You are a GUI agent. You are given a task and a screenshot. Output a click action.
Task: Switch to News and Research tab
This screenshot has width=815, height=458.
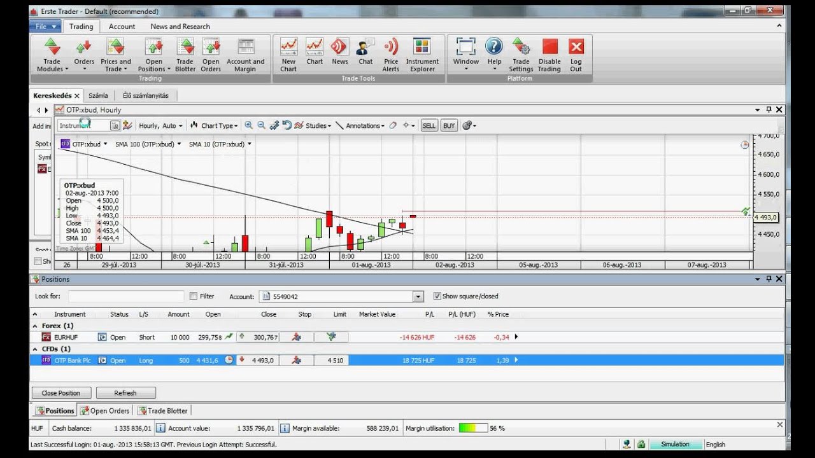[x=180, y=27]
